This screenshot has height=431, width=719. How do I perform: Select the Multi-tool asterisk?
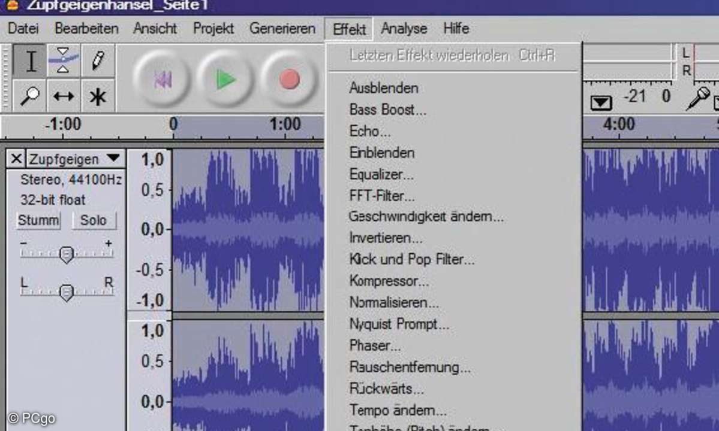coord(98,96)
